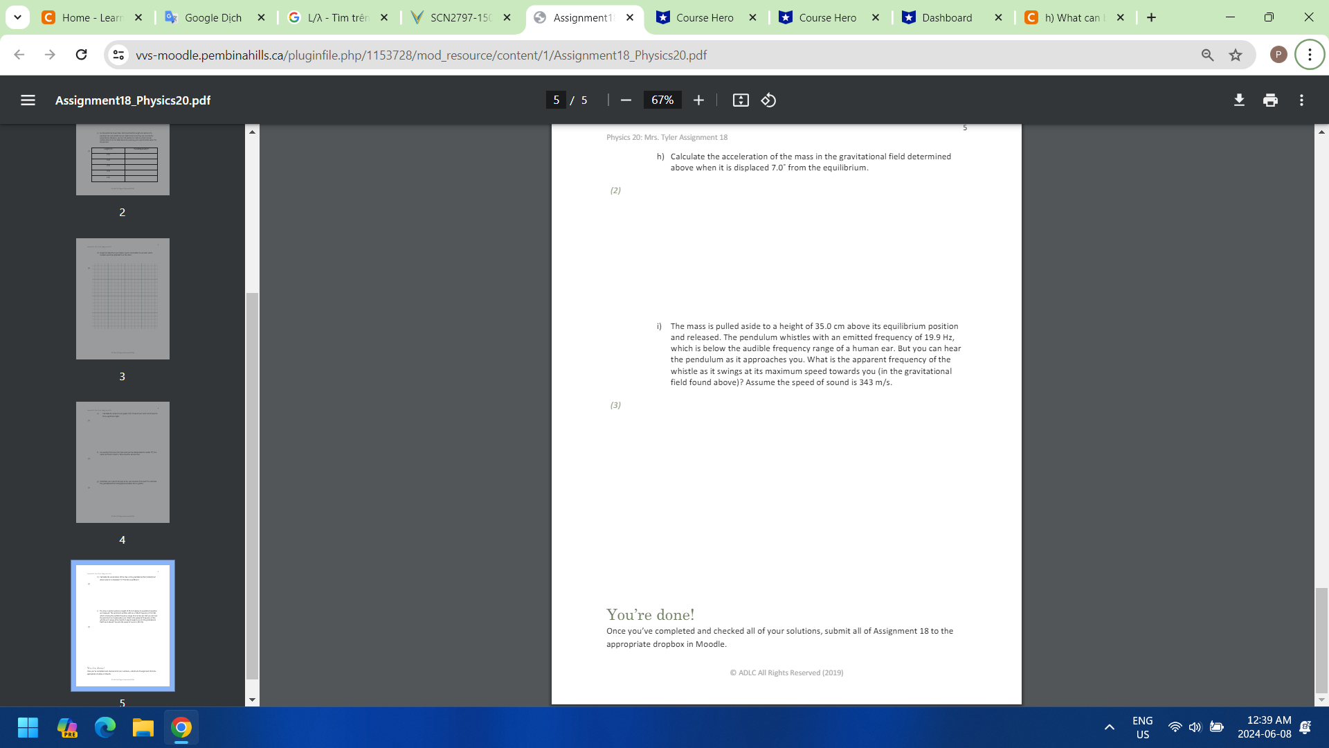The image size is (1329, 748).
Task: Edit the zoom percentage field
Action: click(662, 100)
